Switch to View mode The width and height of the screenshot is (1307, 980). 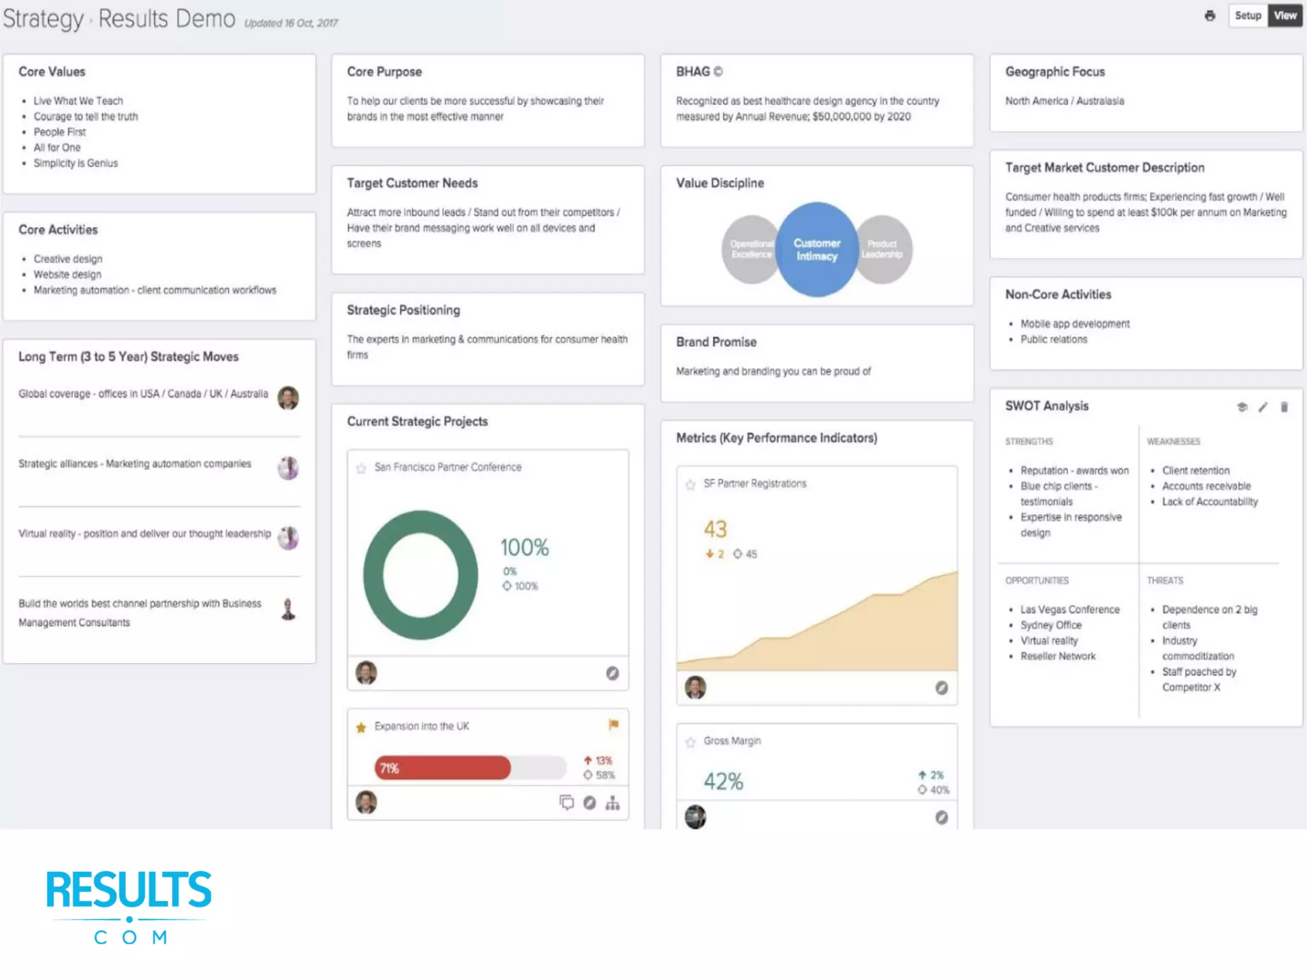click(x=1285, y=16)
